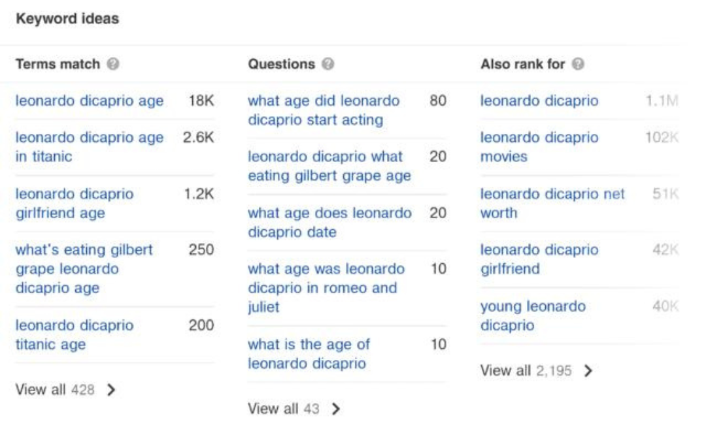706x431 pixels.
Task: Open 'leonardo dicaprio age in titanic' keyword
Action: (89, 147)
